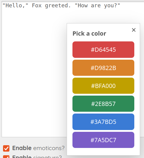This screenshot has width=144, height=158.
Task: Click the word "Fox" in the text
Action: pyautogui.click(x=37, y=5)
